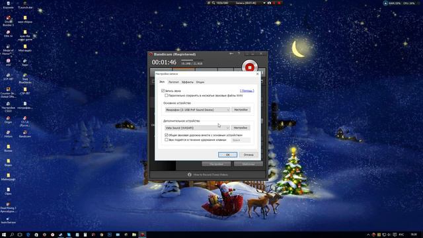Open How to Record Game Videos link

[210, 175]
